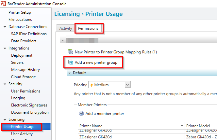Open Document Encryption page
The width and height of the screenshot is (217, 140).
30,112
